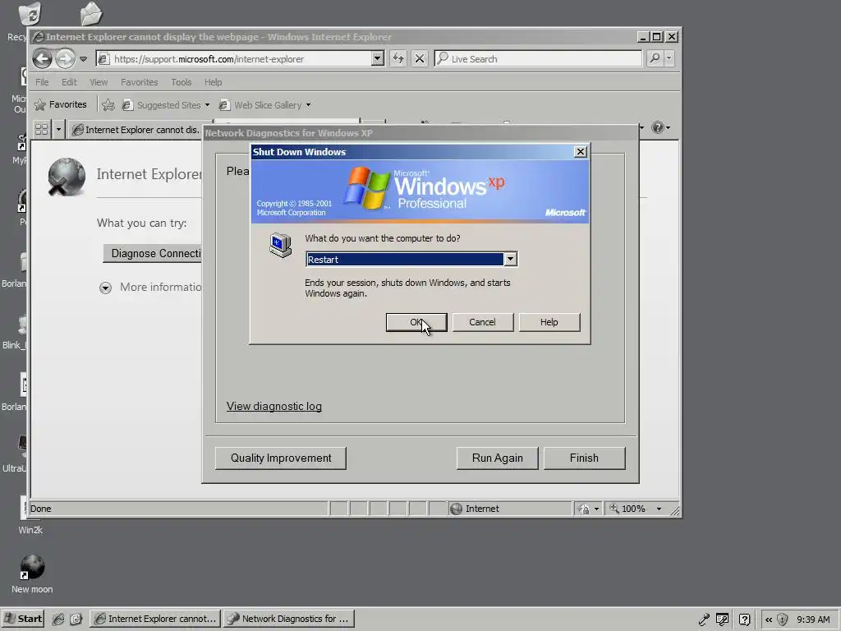Launch Internet Explorer from Quick Launch
Screen dimensions: 841x631
58,619
